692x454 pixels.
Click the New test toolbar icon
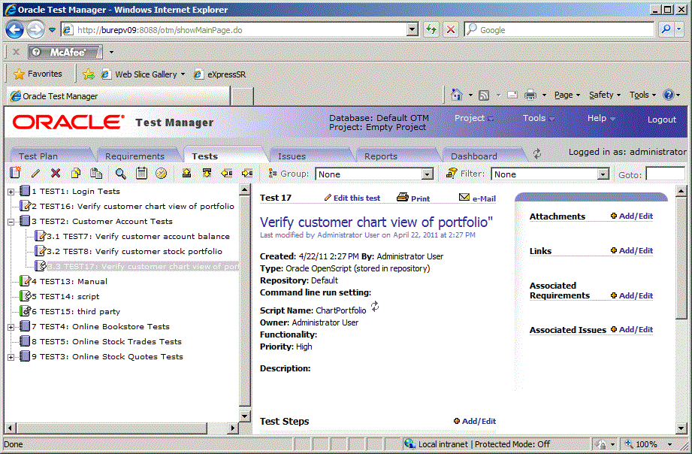coord(16,173)
